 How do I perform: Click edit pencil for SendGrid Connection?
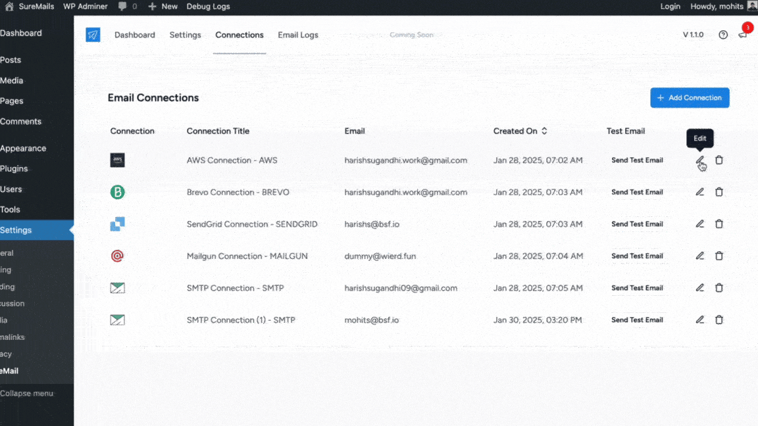tap(699, 224)
